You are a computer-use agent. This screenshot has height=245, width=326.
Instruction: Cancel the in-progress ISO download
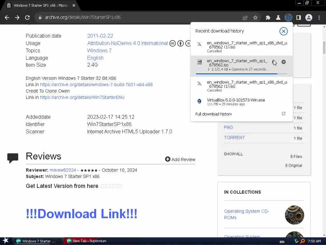(x=284, y=62)
